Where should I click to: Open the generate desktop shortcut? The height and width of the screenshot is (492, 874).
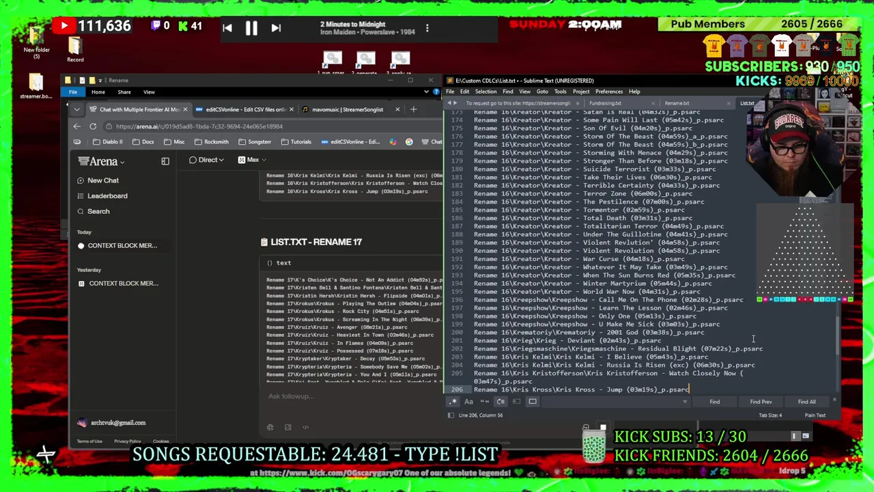point(366,63)
